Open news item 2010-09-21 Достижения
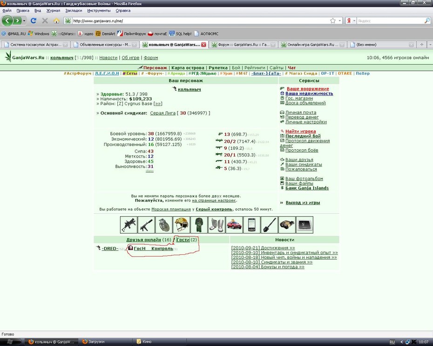Image resolution: width=433 pixels, height=346 pixels. [263, 248]
